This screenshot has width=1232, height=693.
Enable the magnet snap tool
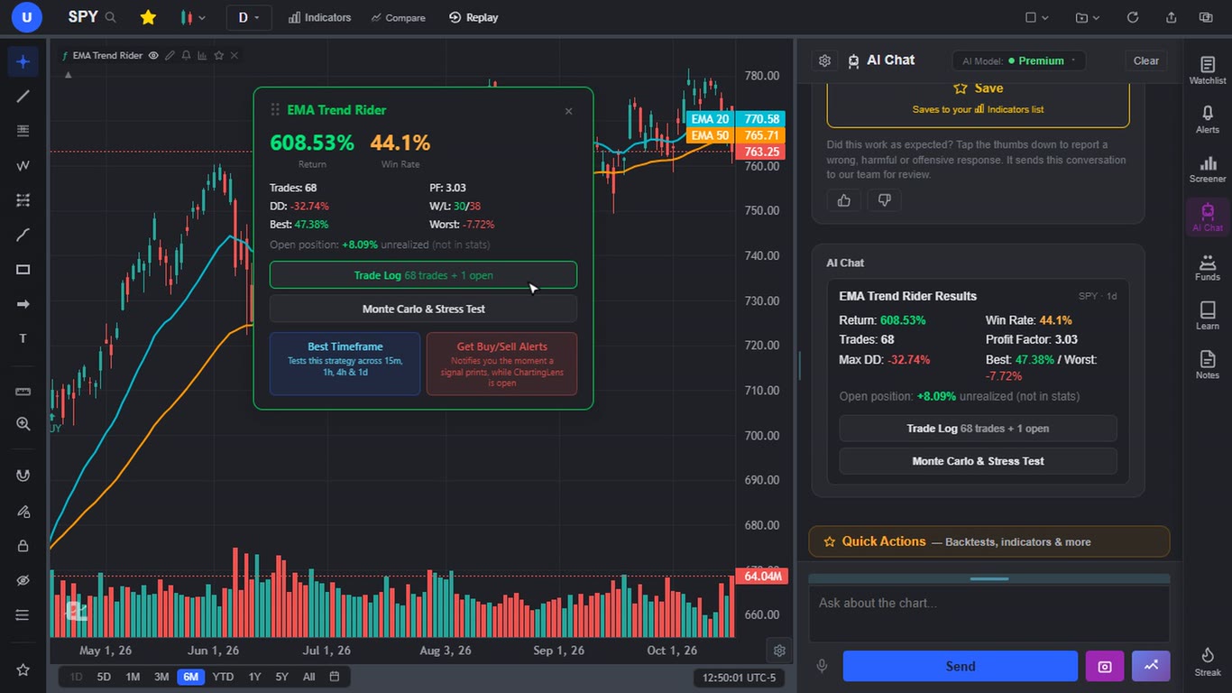point(23,476)
